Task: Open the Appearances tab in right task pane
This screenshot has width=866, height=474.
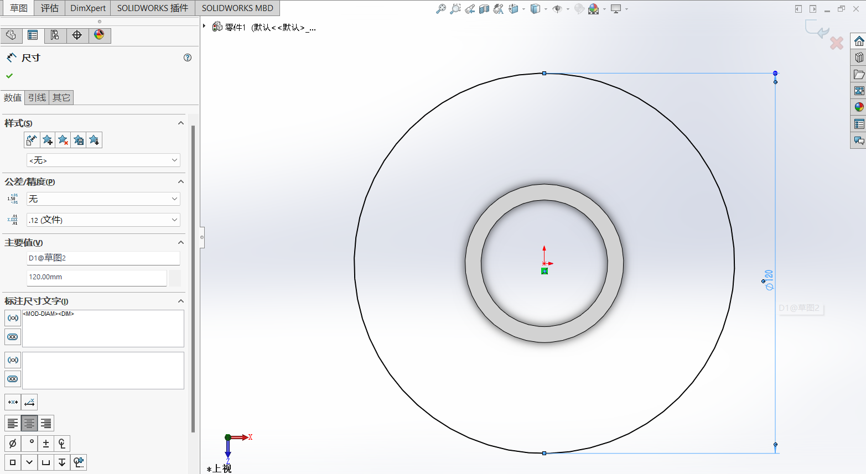Action: tap(859, 107)
